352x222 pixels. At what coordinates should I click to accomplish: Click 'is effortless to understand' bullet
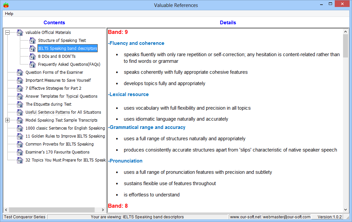pos(151,195)
